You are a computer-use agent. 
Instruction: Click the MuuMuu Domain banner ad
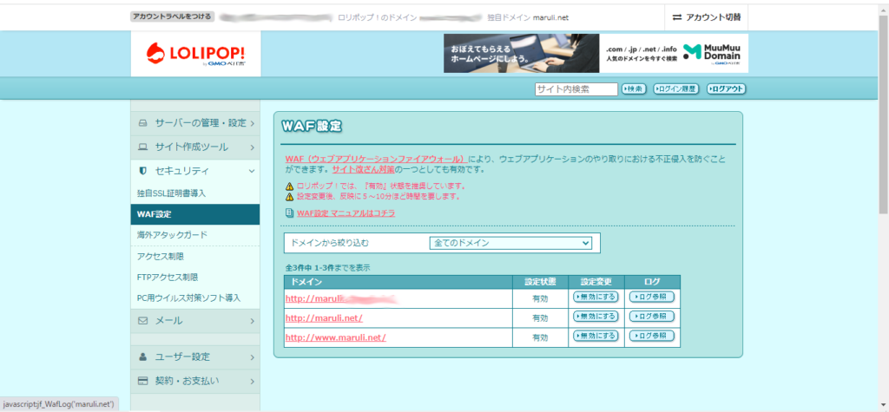coord(595,54)
